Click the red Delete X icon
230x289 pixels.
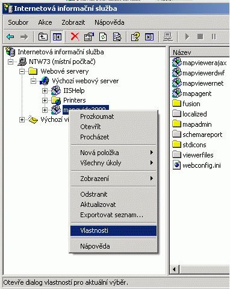pyautogui.click(x=75, y=37)
